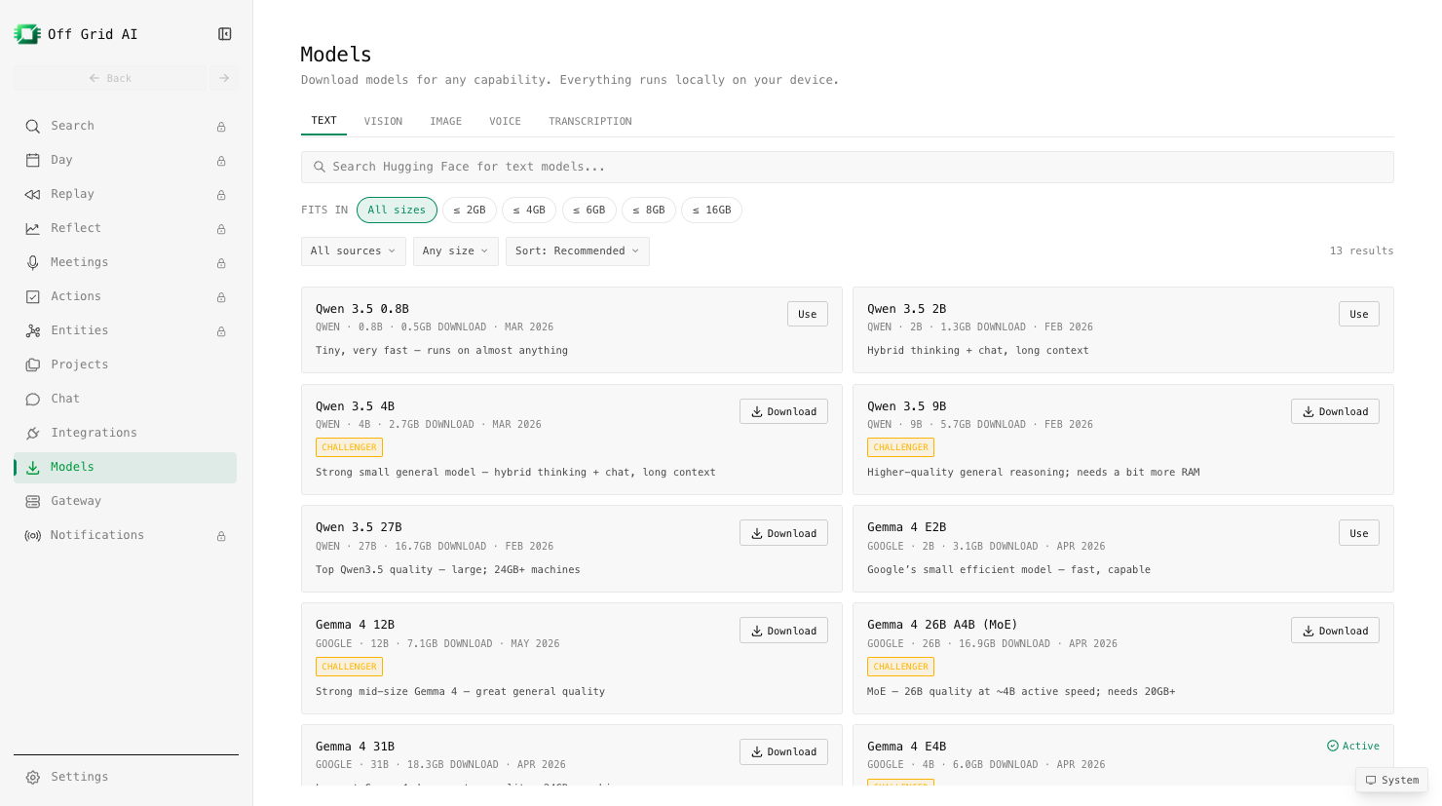Use the Qwen 3.5 2B model

(x=1359, y=314)
